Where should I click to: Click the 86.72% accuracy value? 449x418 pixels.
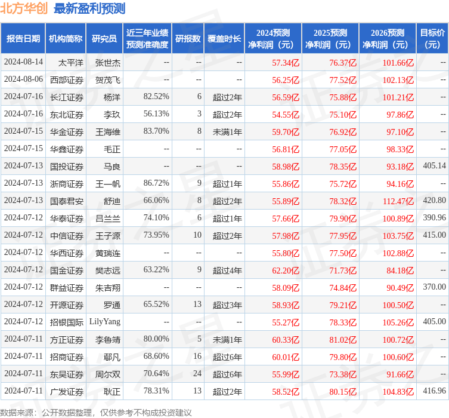pos(156,183)
